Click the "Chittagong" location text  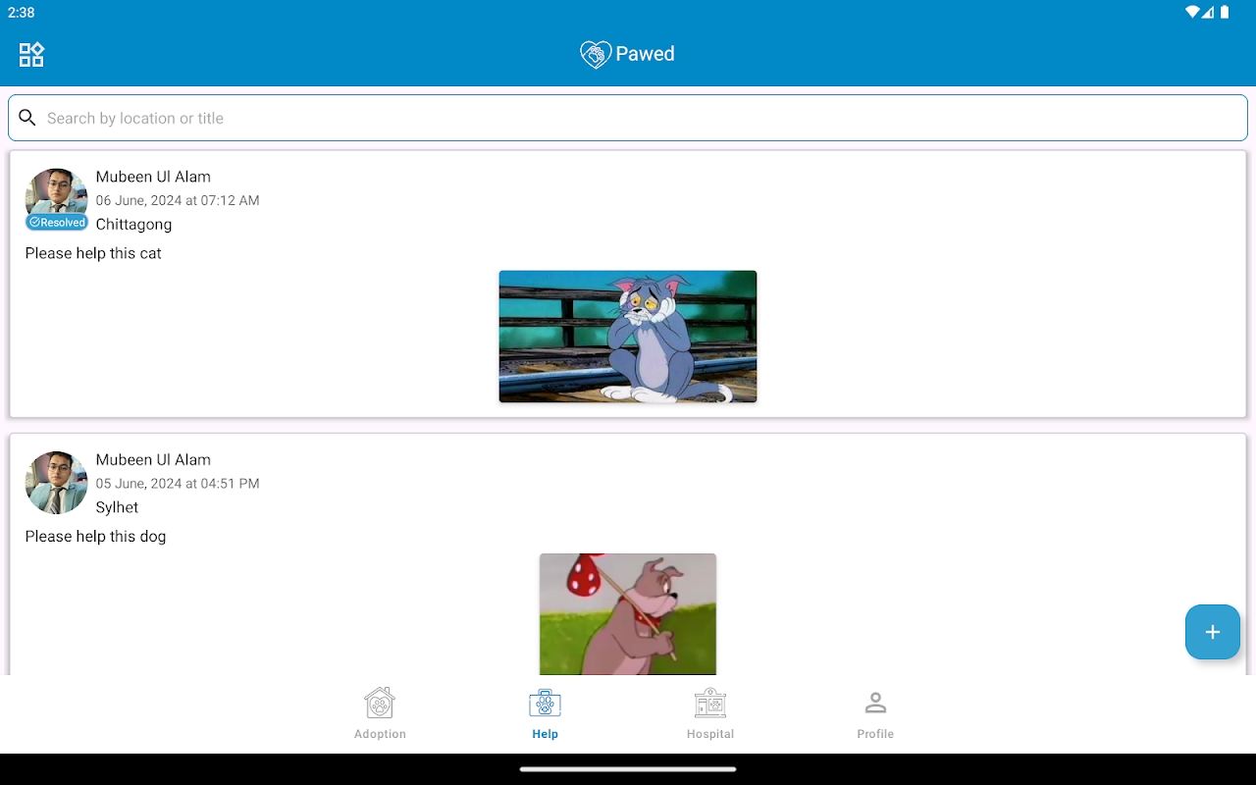(x=133, y=225)
